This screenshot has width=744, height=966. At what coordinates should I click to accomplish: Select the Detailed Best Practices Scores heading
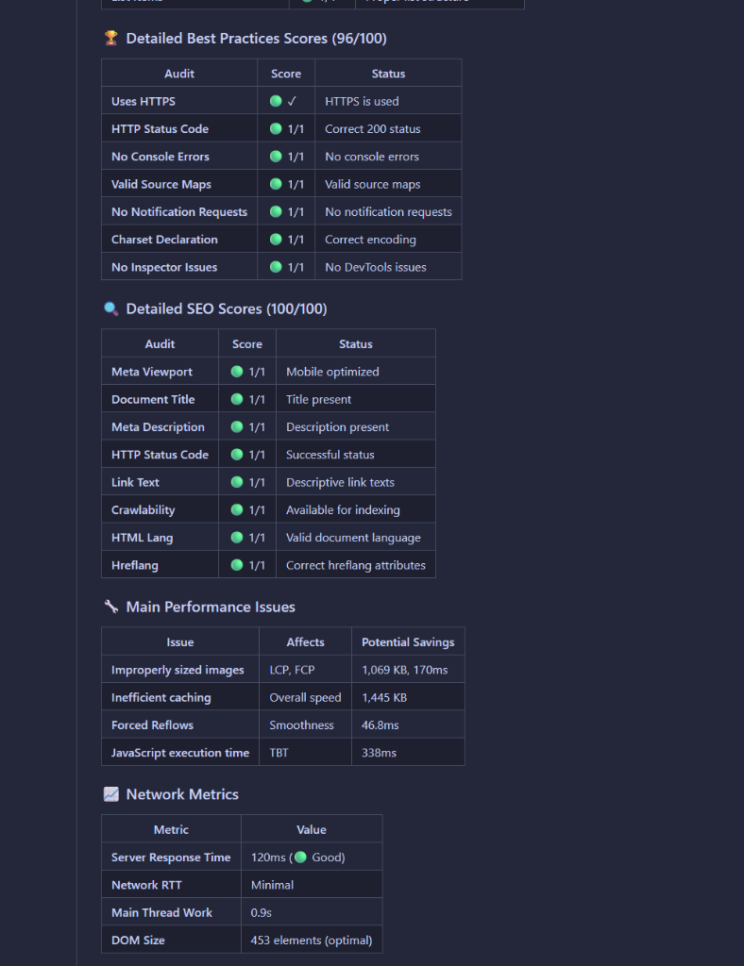[x=256, y=39]
